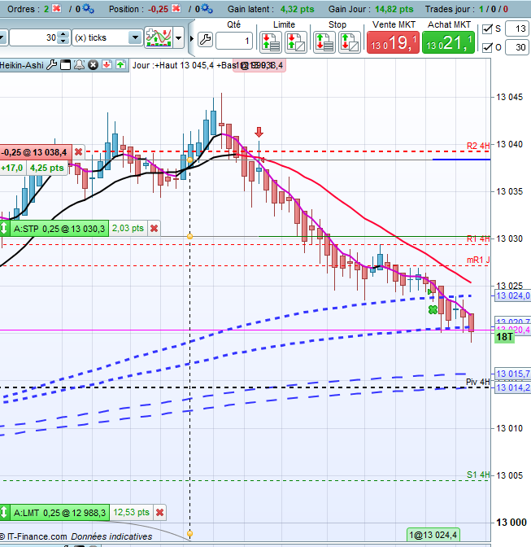
Task: Click the mR1 J pivot label
Action: (x=478, y=260)
